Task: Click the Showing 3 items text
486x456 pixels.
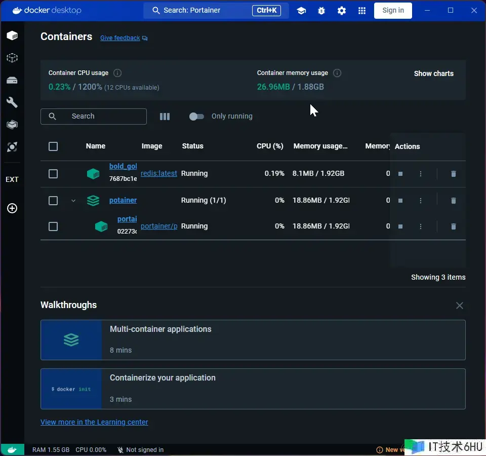Action: (438, 277)
